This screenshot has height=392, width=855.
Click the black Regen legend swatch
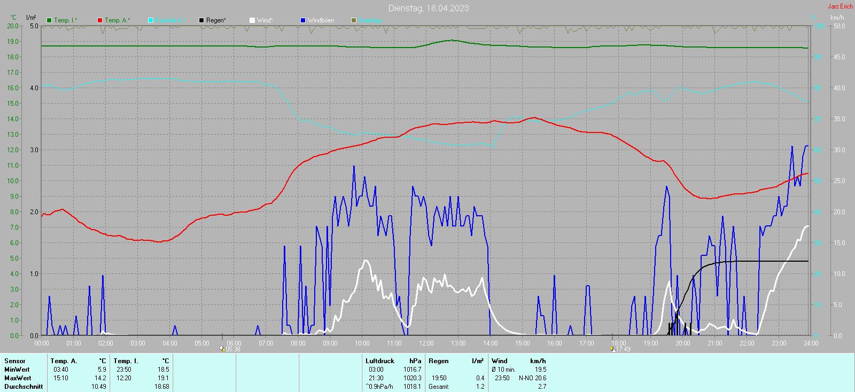click(x=201, y=20)
